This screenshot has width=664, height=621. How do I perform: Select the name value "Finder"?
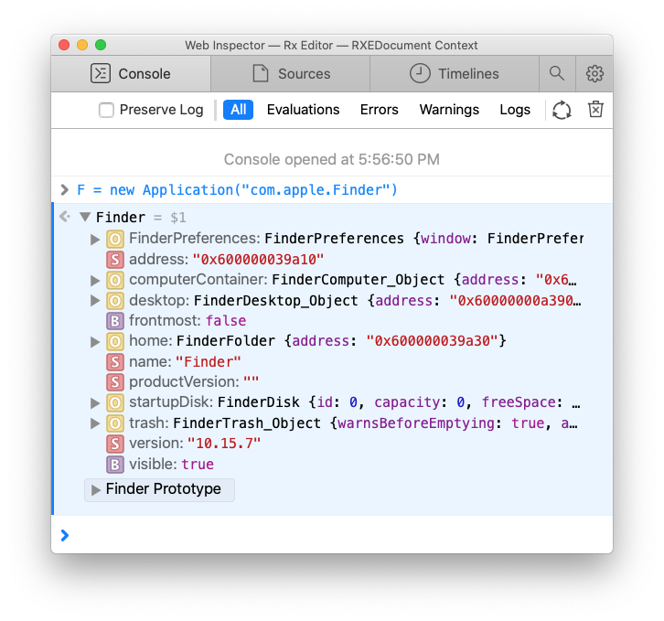208,362
